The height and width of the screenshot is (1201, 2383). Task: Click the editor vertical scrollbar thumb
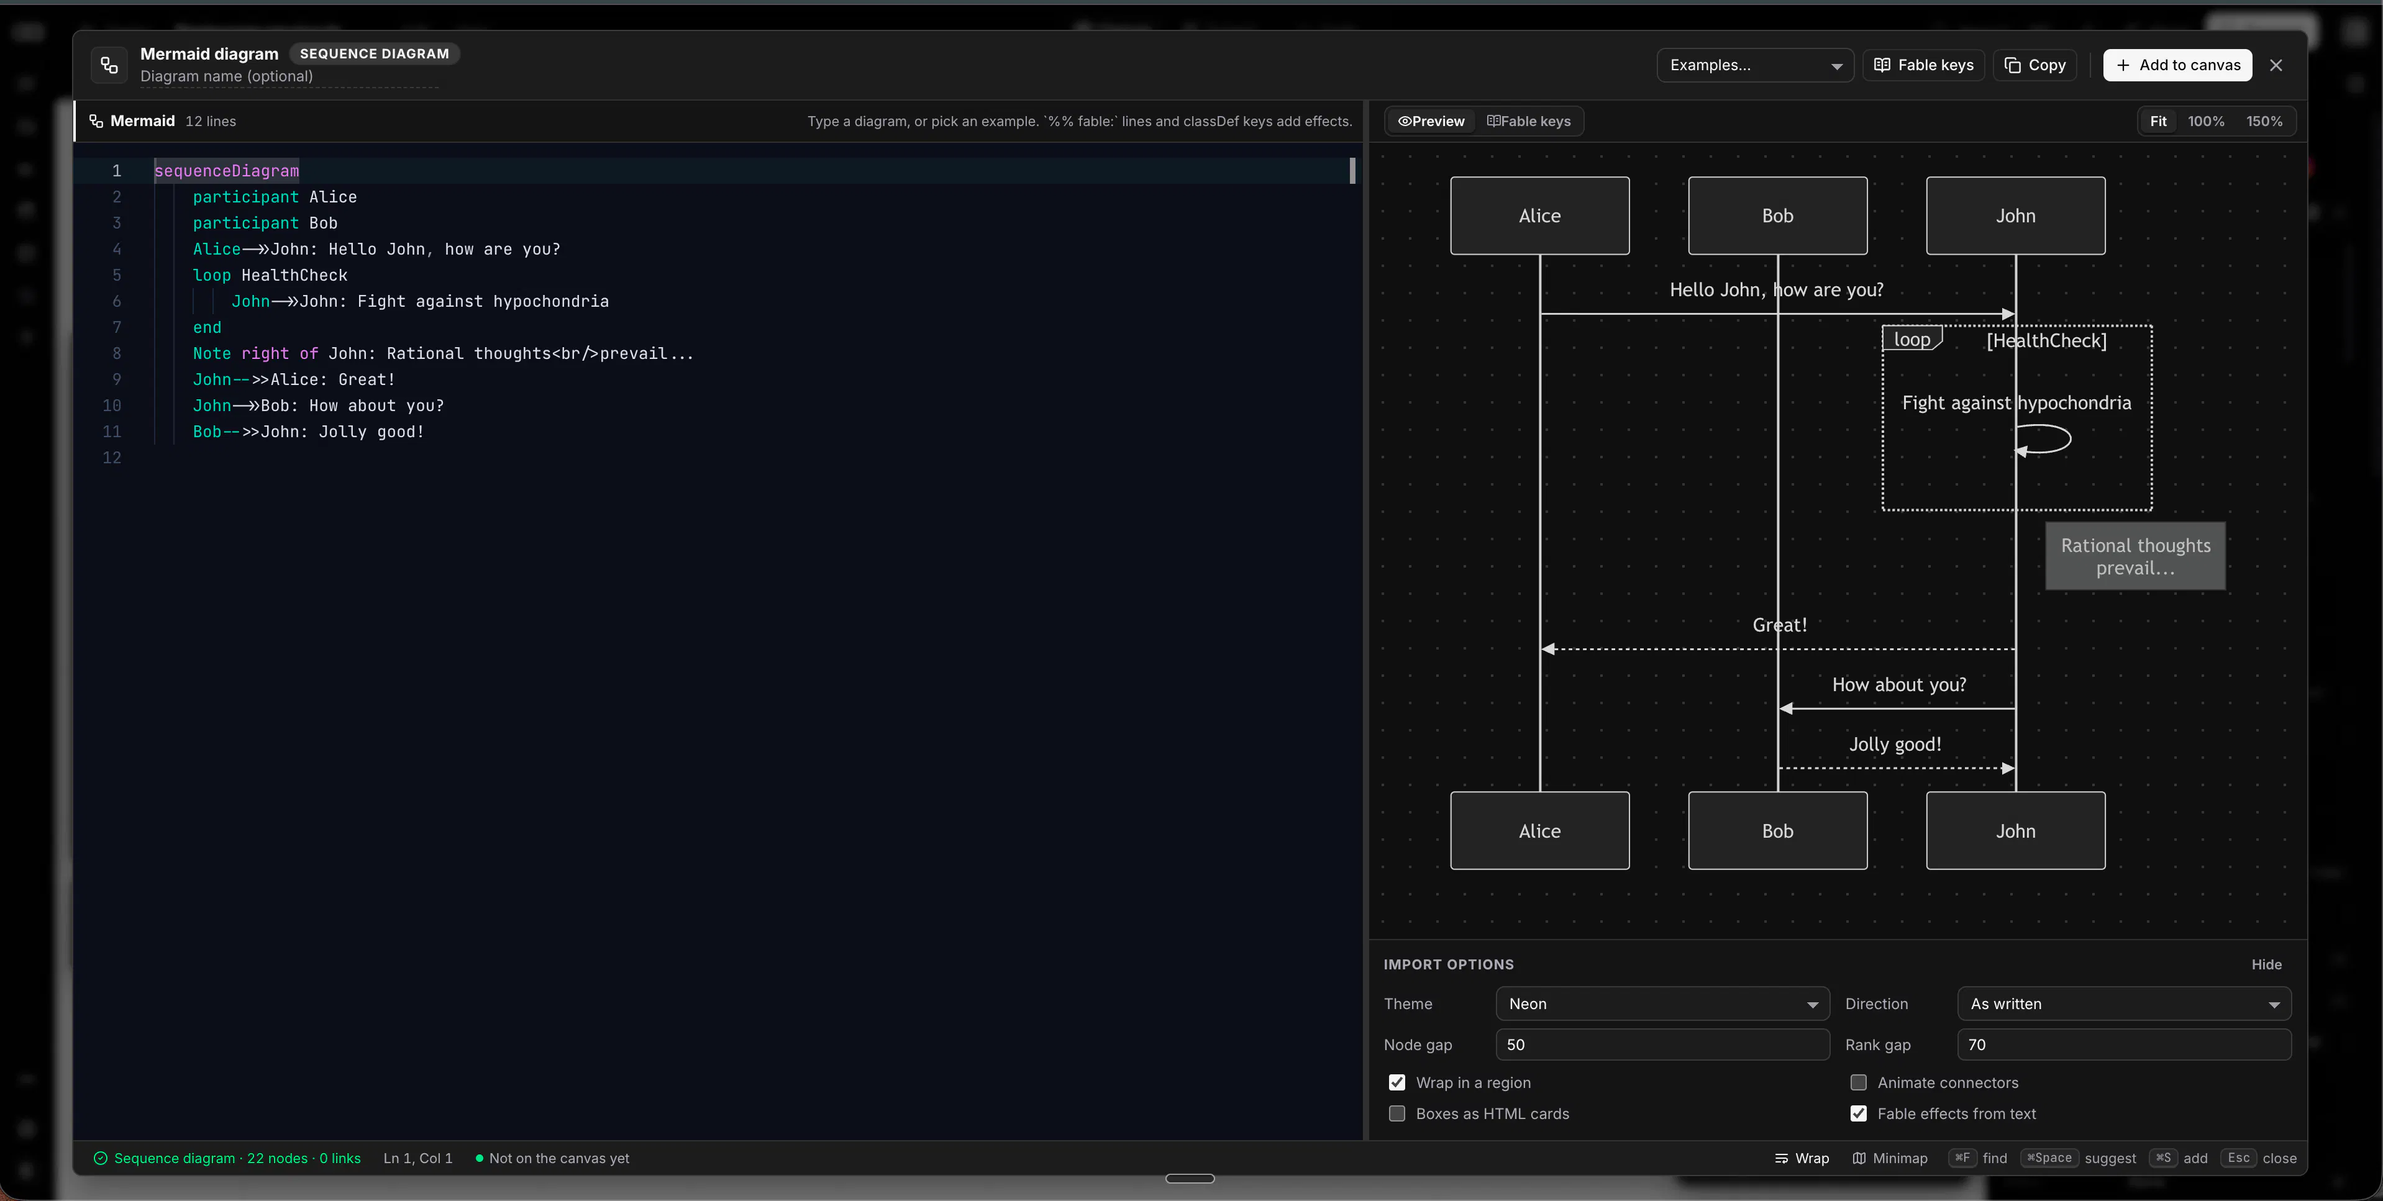(x=1352, y=170)
